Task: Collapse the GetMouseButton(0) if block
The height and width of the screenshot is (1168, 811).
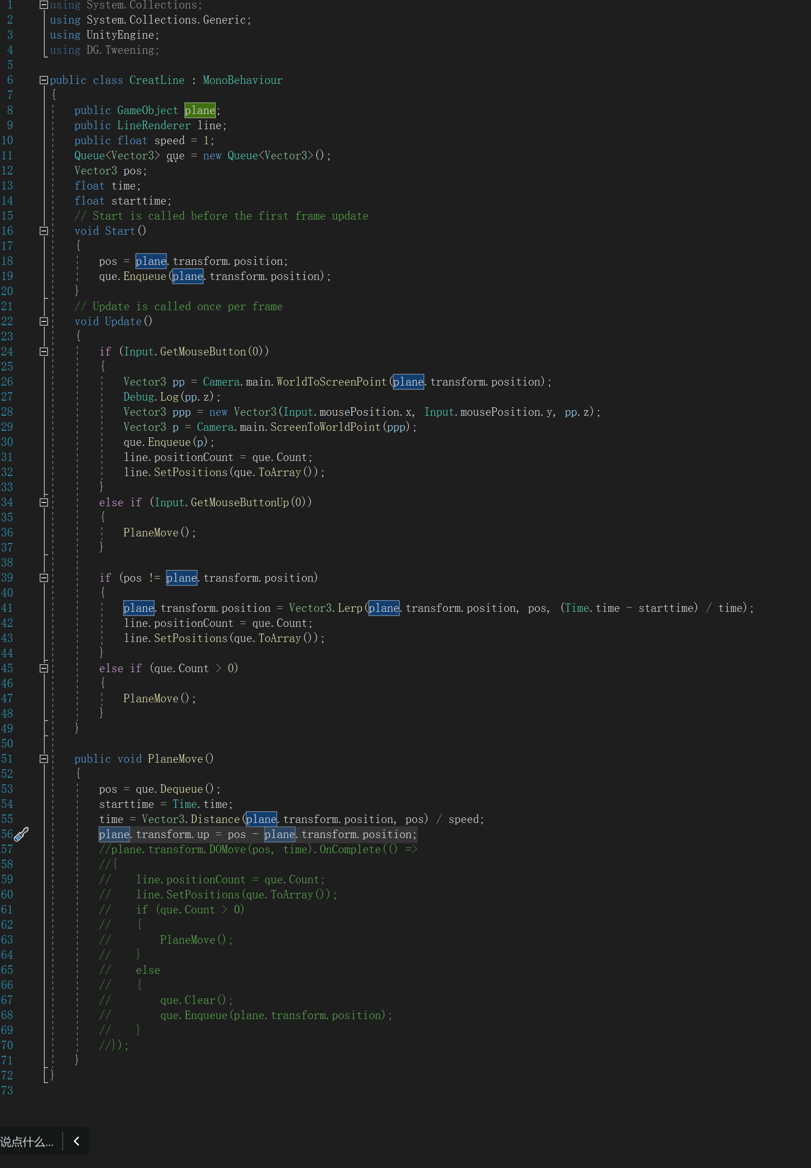Action: click(x=44, y=352)
